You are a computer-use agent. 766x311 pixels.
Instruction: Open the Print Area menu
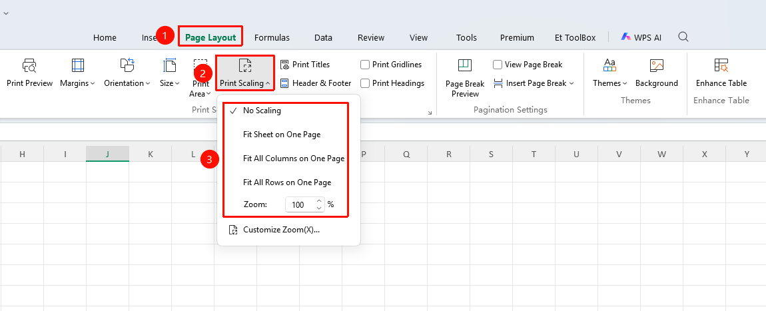pos(200,78)
